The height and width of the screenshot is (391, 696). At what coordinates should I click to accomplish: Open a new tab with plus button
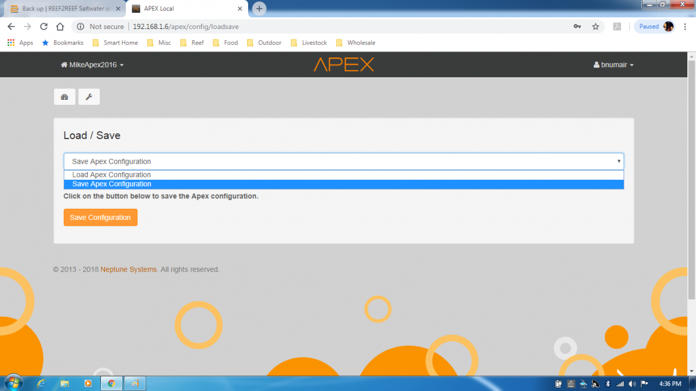pyautogui.click(x=259, y=9)
